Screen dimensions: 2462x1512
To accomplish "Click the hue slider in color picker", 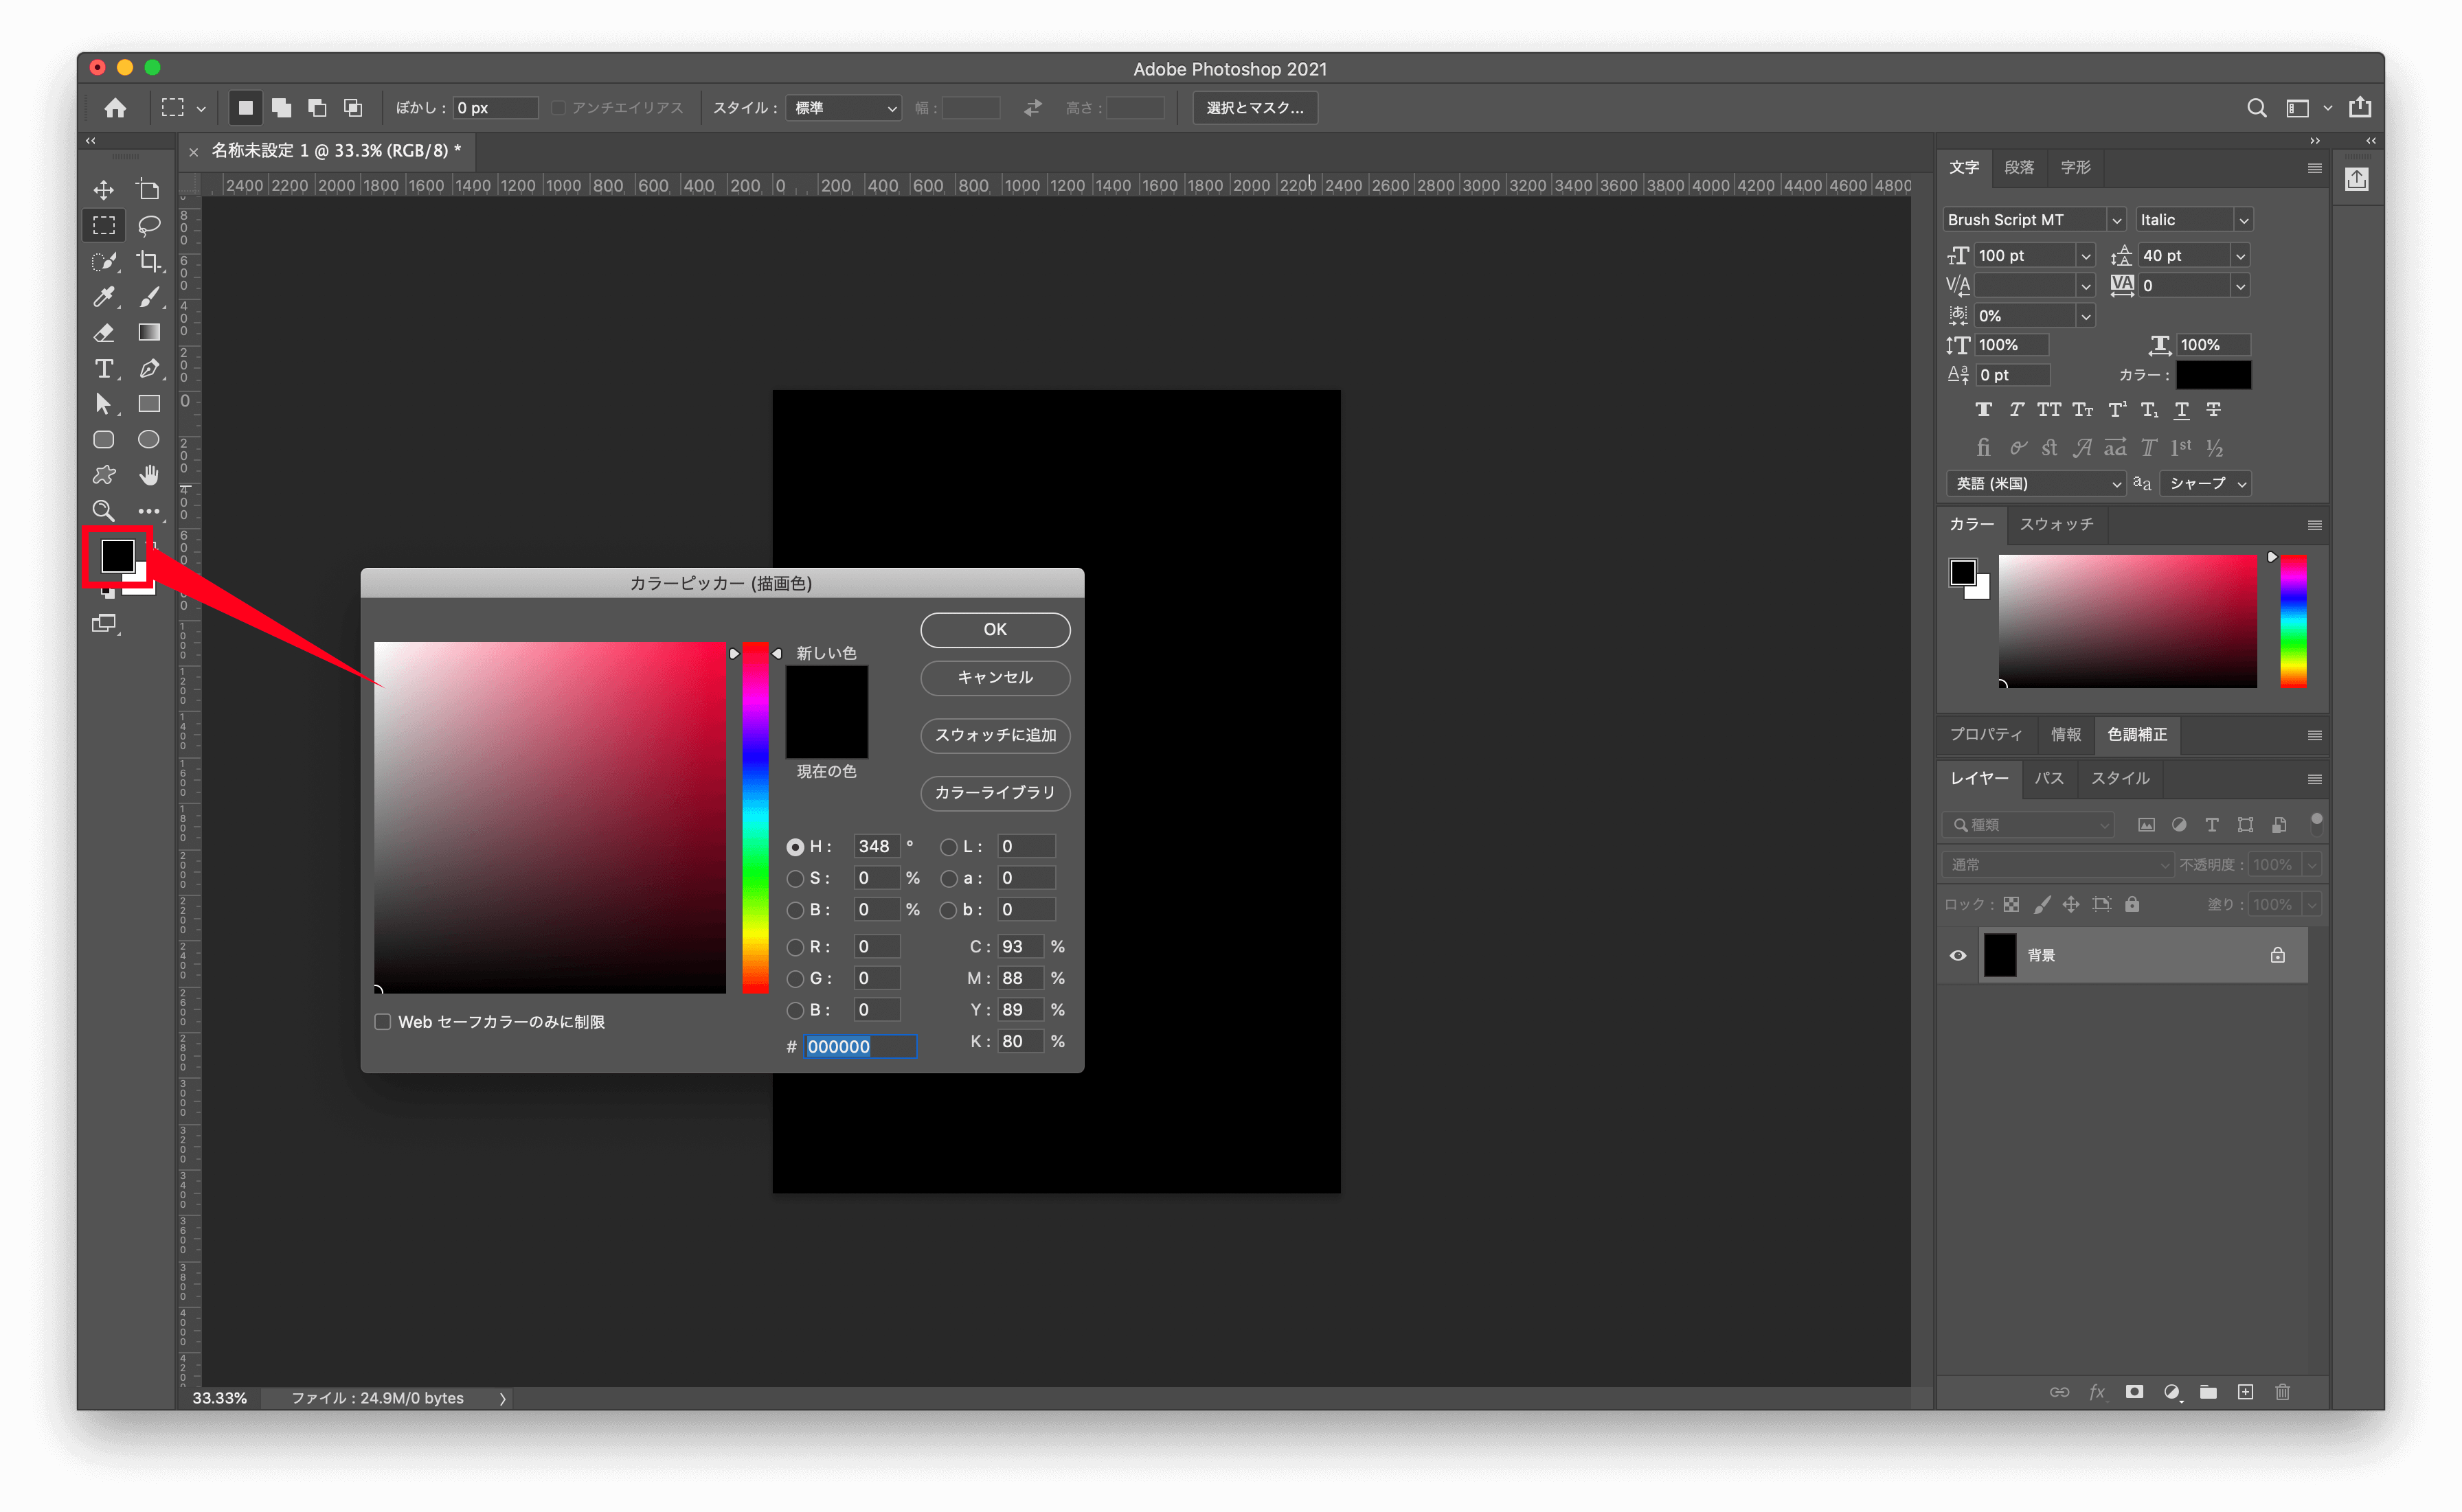I will [756, 818].
